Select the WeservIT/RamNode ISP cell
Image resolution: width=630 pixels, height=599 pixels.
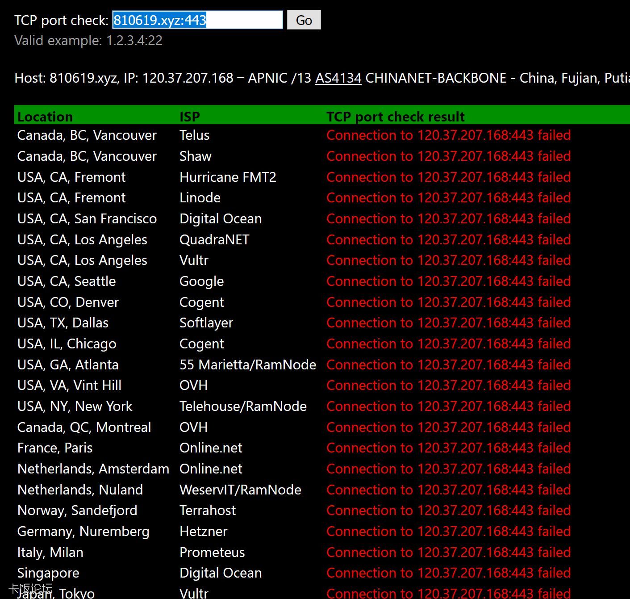240,490
